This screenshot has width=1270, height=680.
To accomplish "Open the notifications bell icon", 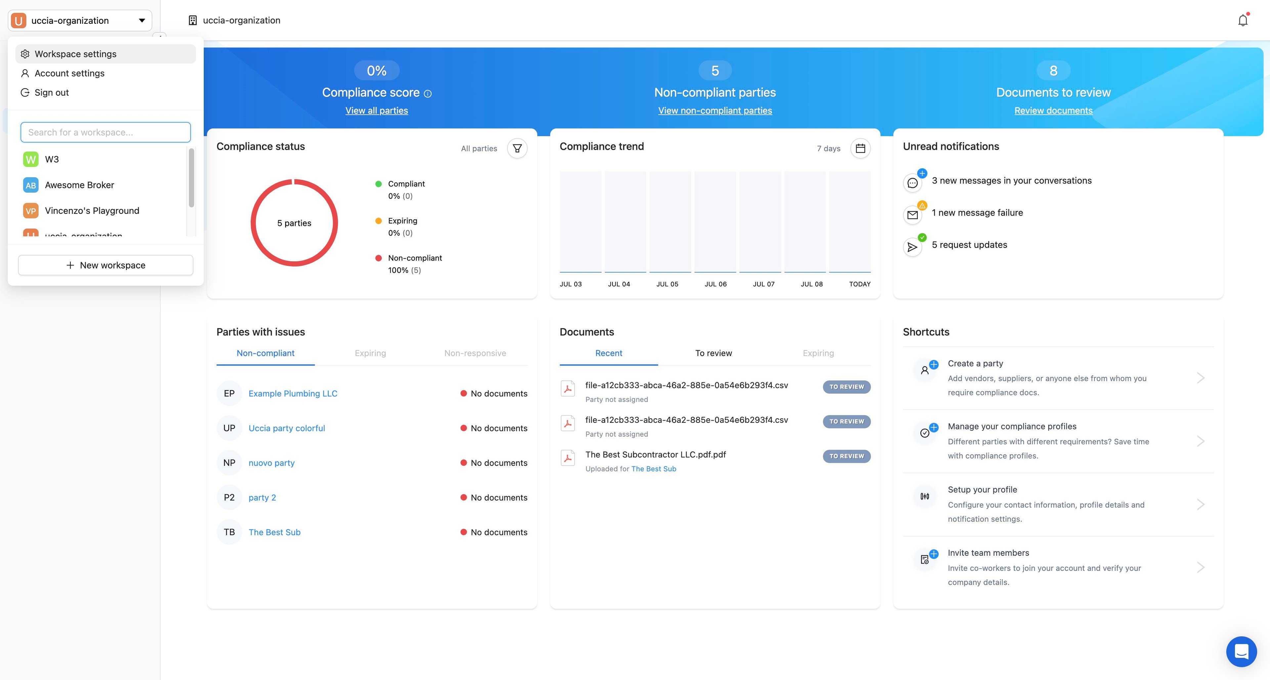I will tap(1243, 20).
